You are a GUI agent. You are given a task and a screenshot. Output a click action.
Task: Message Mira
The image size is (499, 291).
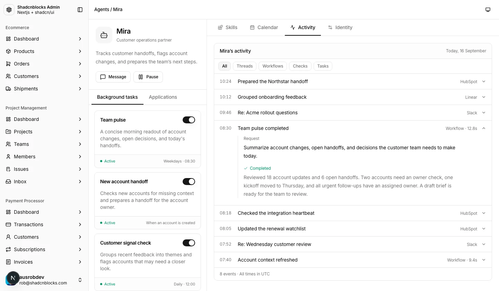click(x=113, y=77)
